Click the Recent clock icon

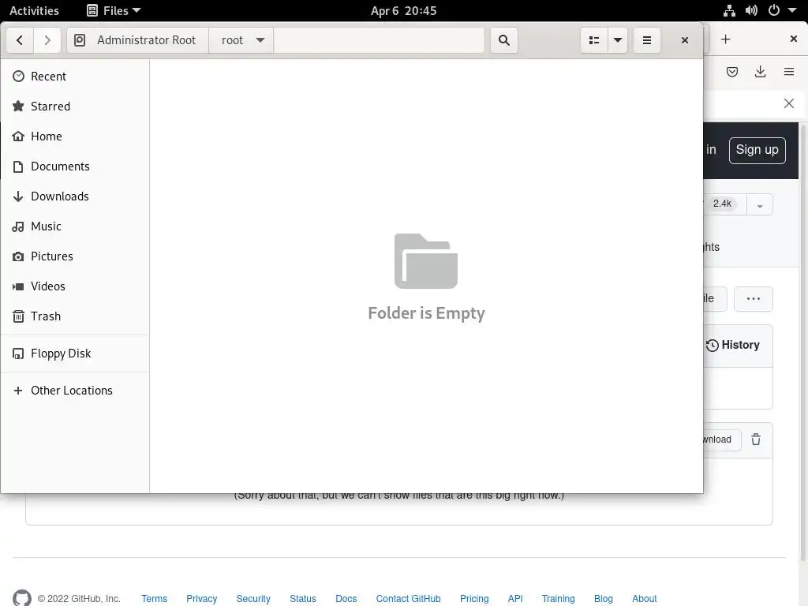[19, 77]
